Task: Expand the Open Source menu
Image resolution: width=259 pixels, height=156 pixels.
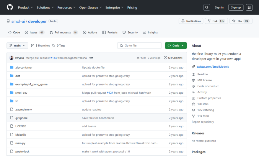Action: (x=90, y=7)
